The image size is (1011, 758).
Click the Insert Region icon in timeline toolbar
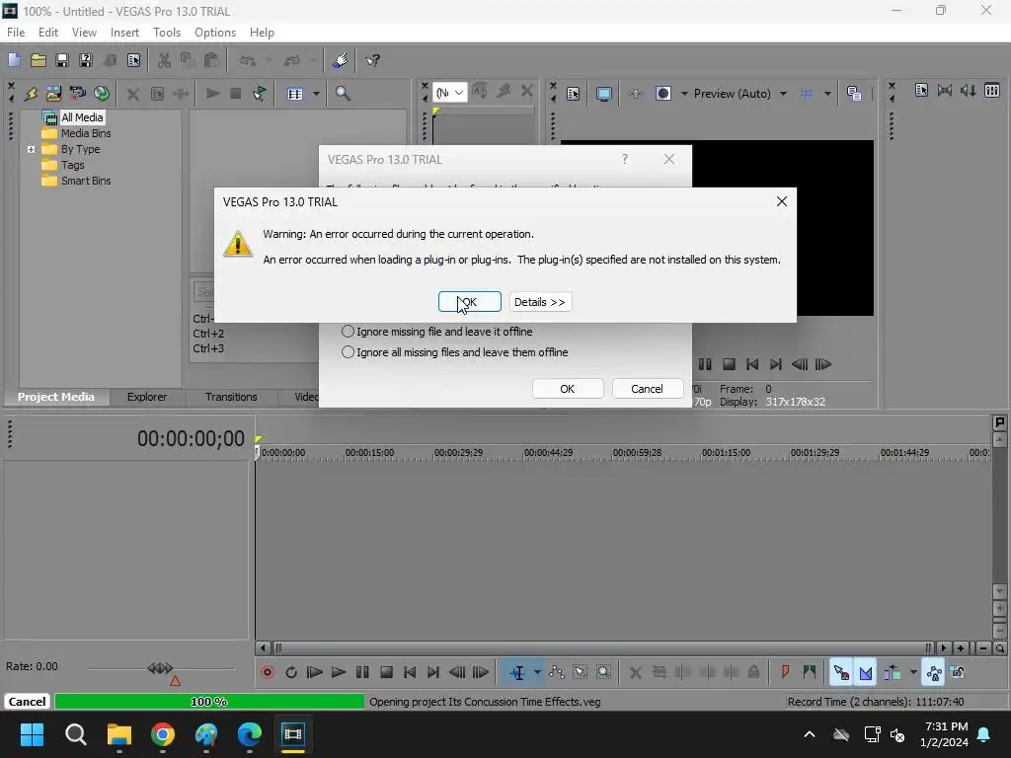[810, 672]
